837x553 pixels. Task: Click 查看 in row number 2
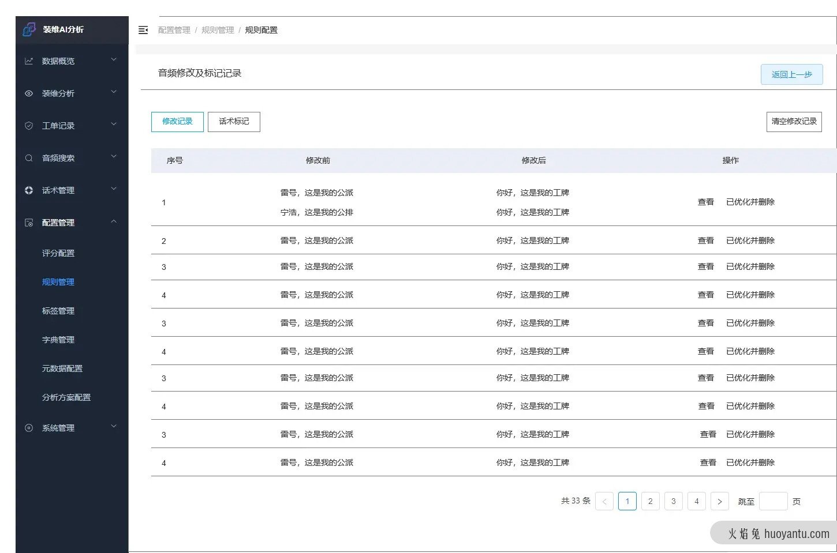coord(706,240)
